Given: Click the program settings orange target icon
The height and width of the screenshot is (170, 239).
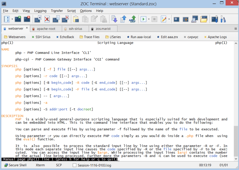Looking at the screenshot, I should [x=186, y=19].
